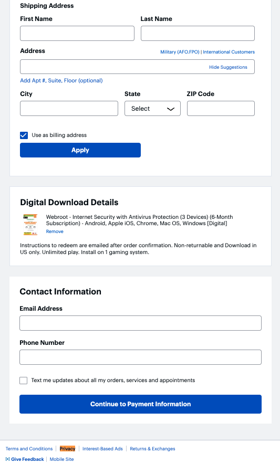
Task: Focus the First Name input field
Action: (77, 33)
